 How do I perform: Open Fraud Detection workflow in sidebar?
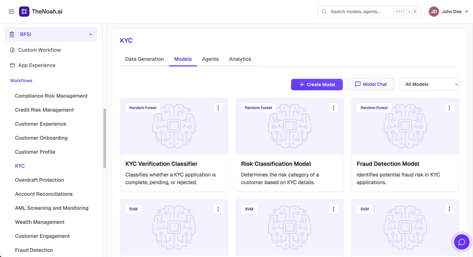(x=34, y=250)
